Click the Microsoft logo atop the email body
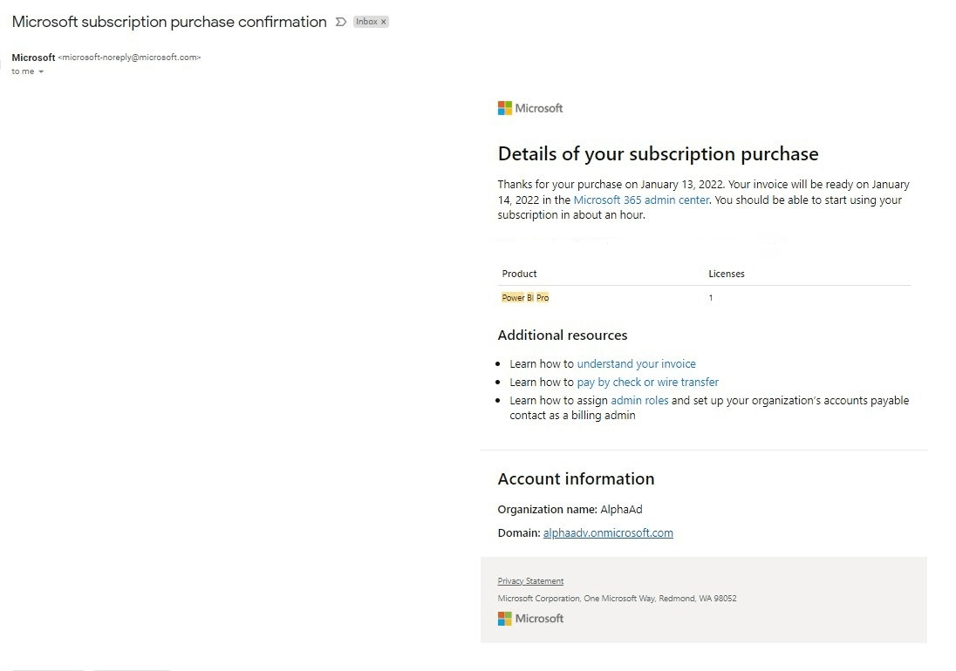 tap(530, 108)
